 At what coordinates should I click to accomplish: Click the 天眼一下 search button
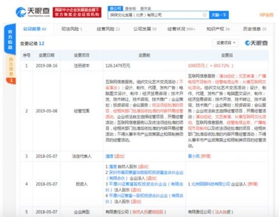point(219,15)
